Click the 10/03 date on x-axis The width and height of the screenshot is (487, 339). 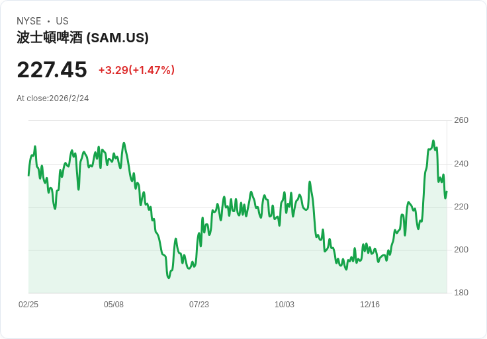285,305
